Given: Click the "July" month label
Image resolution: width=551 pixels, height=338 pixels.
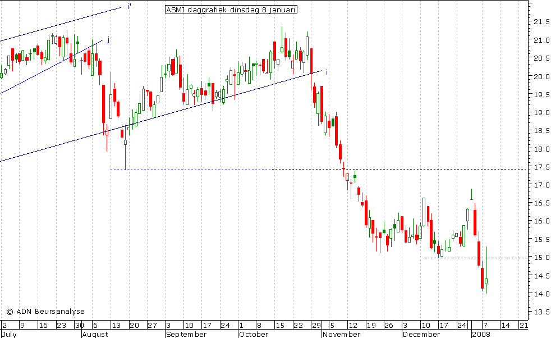Looking at the screenshot, I should click(9, 334).
